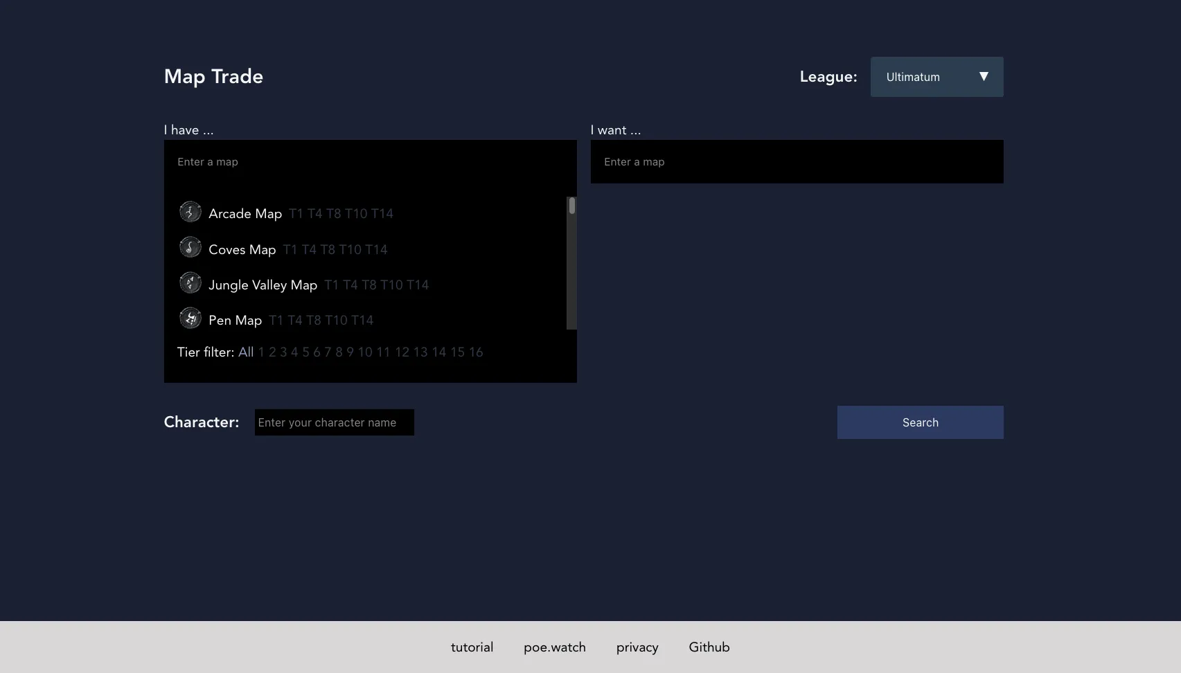Click the Pen Map icon

[x=190, y=318]
